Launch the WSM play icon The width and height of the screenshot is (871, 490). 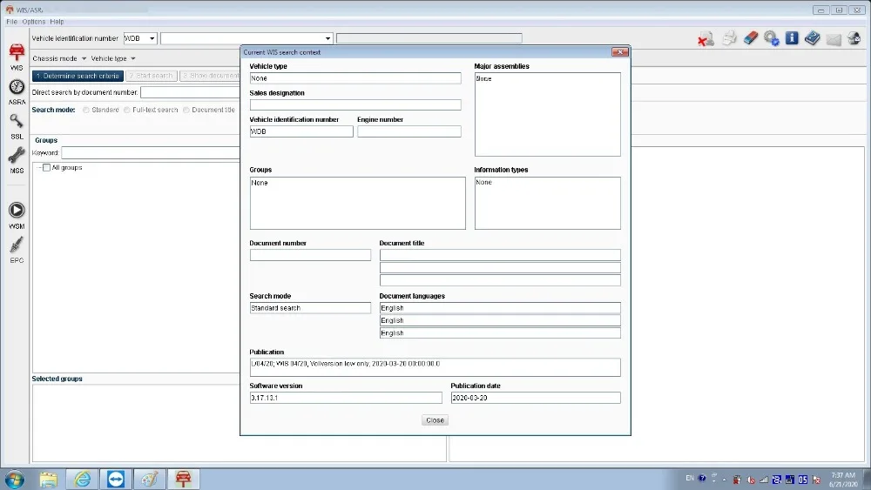[17, 211]
